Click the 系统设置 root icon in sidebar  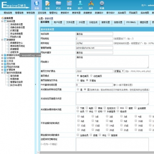(x=3, y=18)
